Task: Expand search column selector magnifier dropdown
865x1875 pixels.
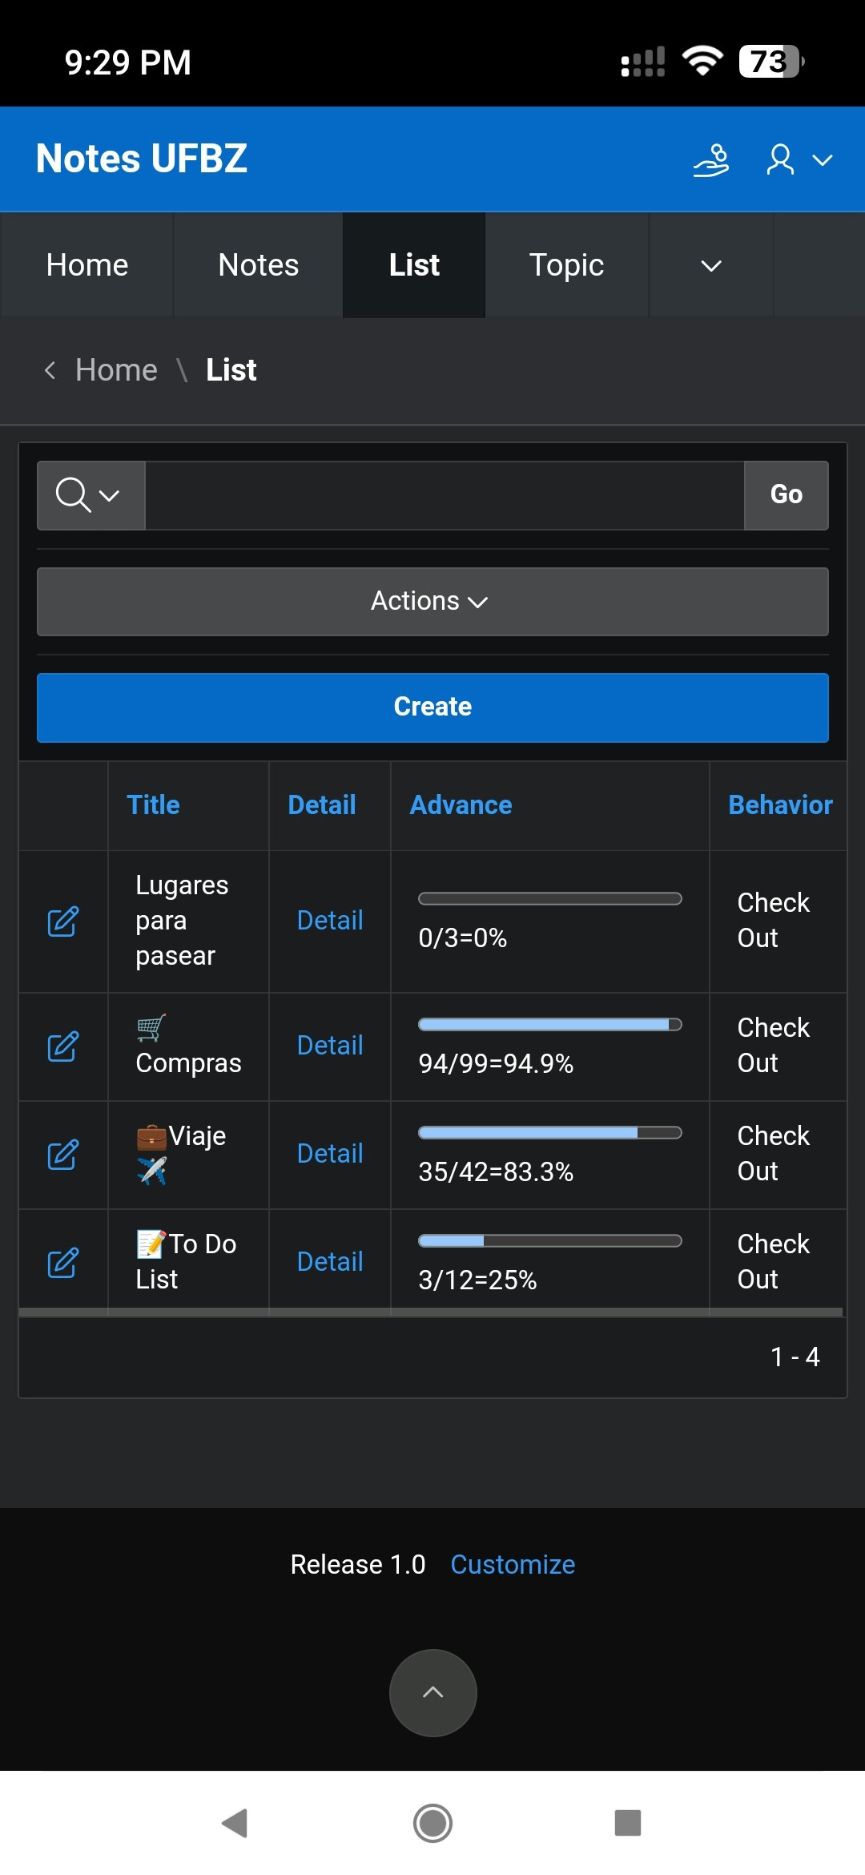Action: click(91, 495)
